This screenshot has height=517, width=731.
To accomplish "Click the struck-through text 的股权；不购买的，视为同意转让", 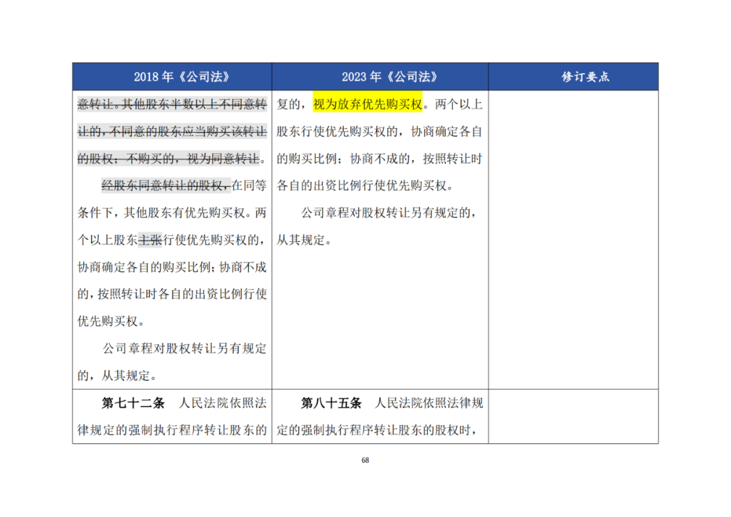I will pyautogui.click(x=169, y=159).
